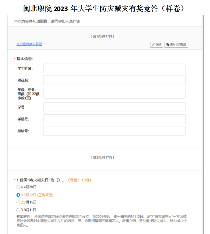
Task: Click the 在此题后插入新题 link
Action: tap(29, 44)
